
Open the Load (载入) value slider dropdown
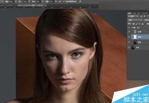[29, 1]
